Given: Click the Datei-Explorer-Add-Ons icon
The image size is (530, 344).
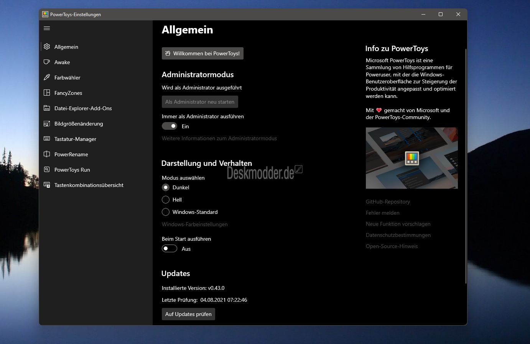Looking at the screenshot, I should coord(47,108).
